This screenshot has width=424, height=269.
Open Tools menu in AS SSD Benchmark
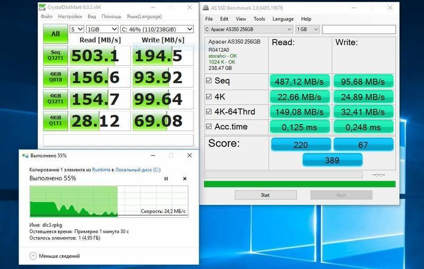pos(259,19)
